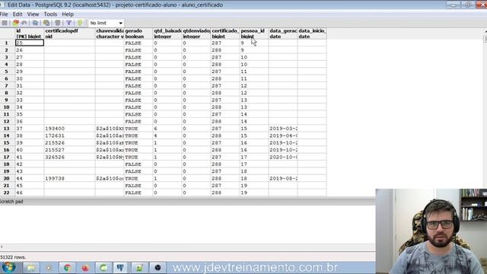Viewport: 487px width, 274px height.
Task: Click certificadopdf cell 215527
Action: [x=69, y=150]
